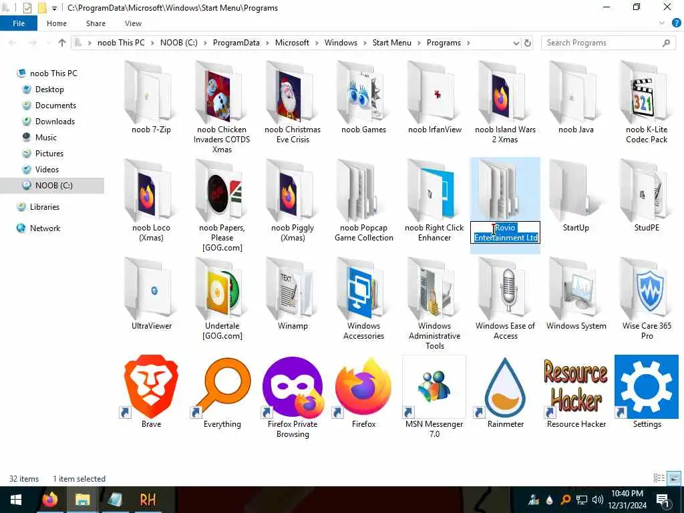684x513 pixels.
Task: Select the Everything search shortcut
Action: (222, 391)
